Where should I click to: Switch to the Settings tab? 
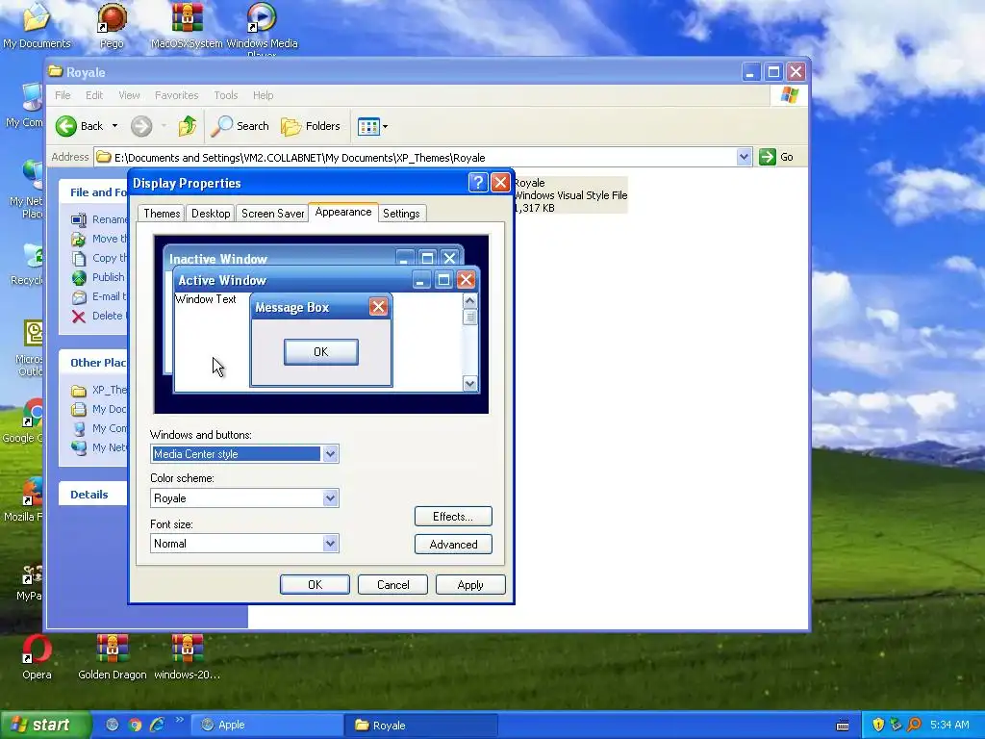pos(401,214)
